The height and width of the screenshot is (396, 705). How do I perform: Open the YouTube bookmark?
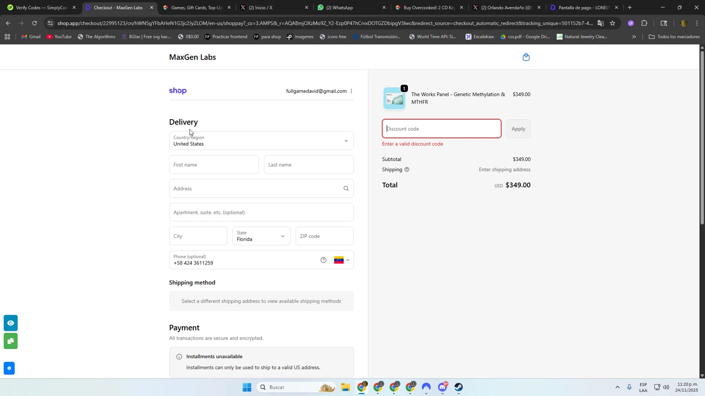tap(59, 37)
